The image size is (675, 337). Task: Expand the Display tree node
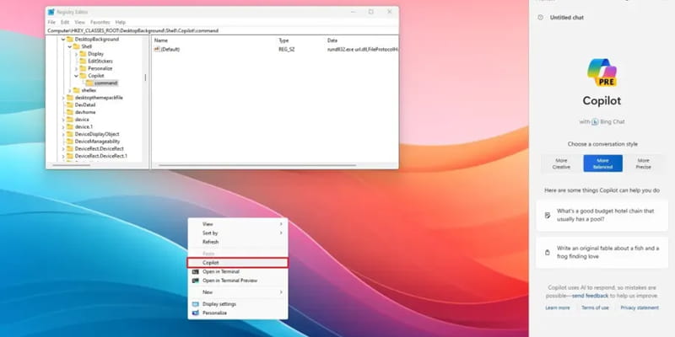coord(76,54)
